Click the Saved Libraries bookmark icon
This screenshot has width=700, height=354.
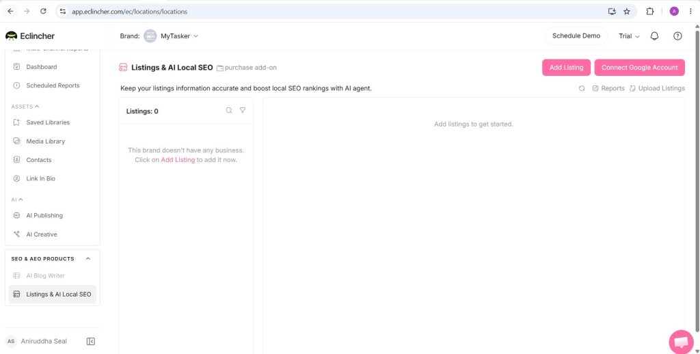(x=16, y=122)
